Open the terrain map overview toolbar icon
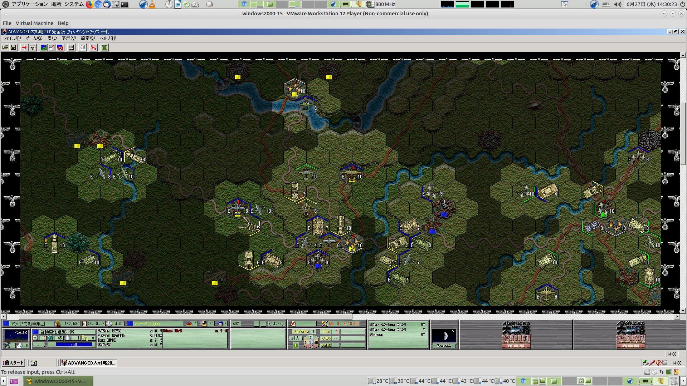Image resolution: width=687 pixels, height=386 pixels. click(x=43, y=48)
